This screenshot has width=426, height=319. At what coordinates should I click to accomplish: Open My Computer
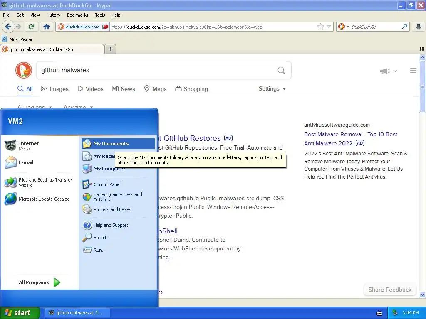[104, 169]
